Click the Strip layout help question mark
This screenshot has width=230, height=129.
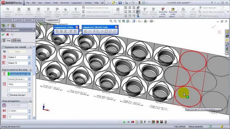33,30
